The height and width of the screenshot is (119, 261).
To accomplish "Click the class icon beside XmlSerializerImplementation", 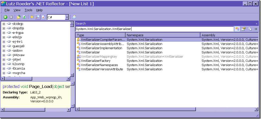I will (x=79, y=48).
